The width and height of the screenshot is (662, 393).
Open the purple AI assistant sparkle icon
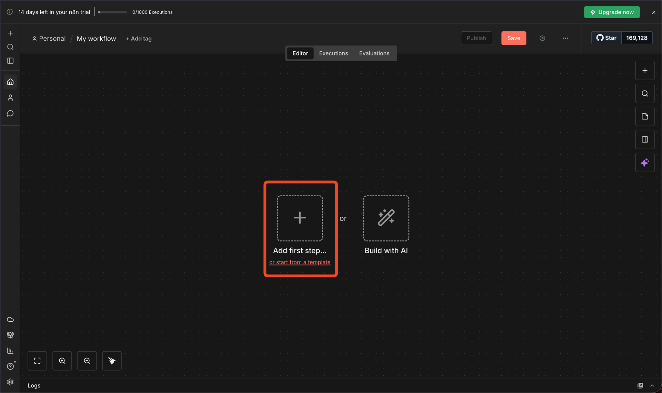644,163
